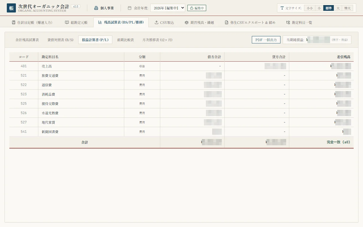Set font size to 小小
The width and height of the screenshot is (363, 227).
point(310,8)
